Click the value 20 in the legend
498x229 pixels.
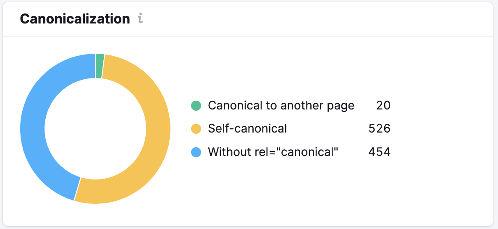[x=383, y=106]
